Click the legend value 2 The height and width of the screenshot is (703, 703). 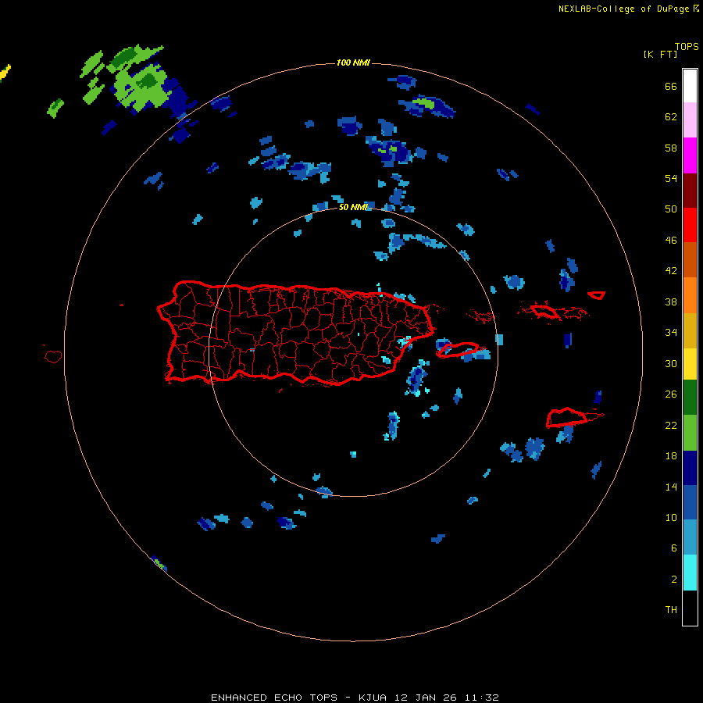point(674,580)
